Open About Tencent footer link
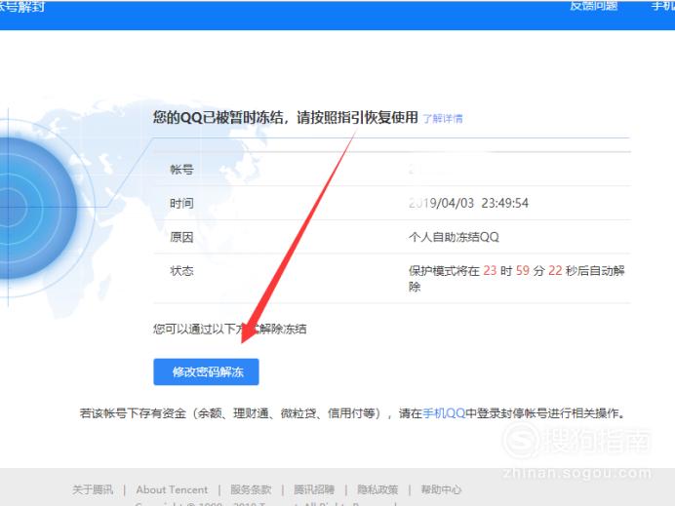 coord(172,489)
